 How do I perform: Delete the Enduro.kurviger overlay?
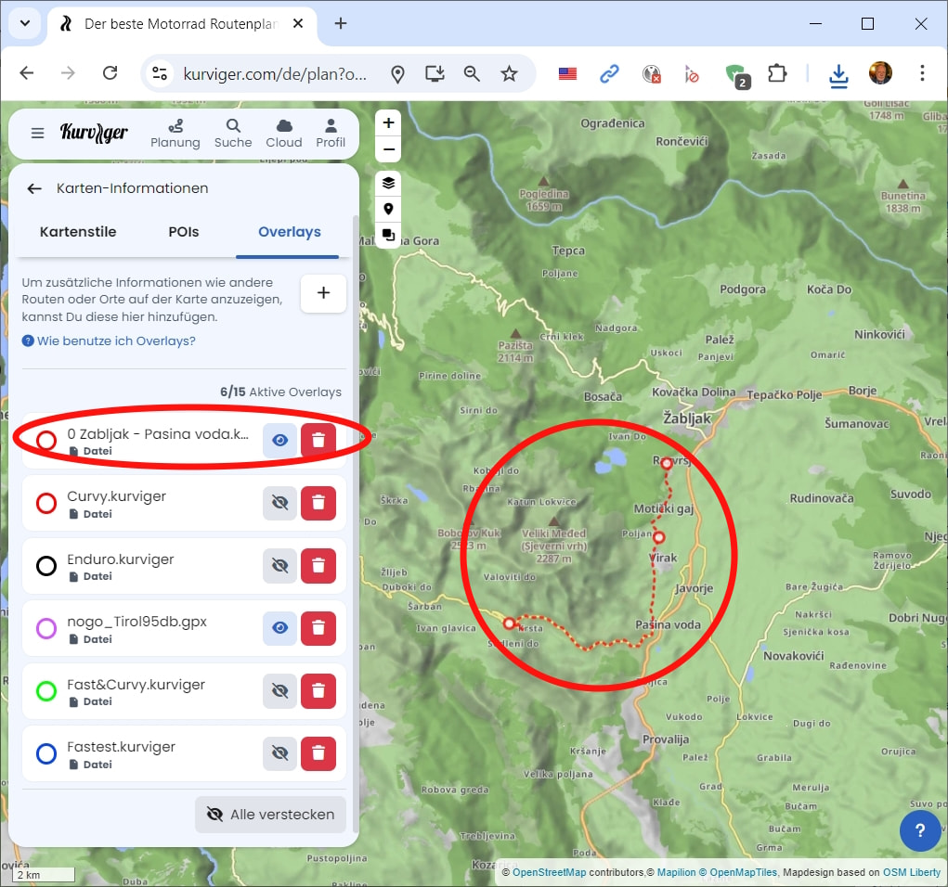coord(318,565)
